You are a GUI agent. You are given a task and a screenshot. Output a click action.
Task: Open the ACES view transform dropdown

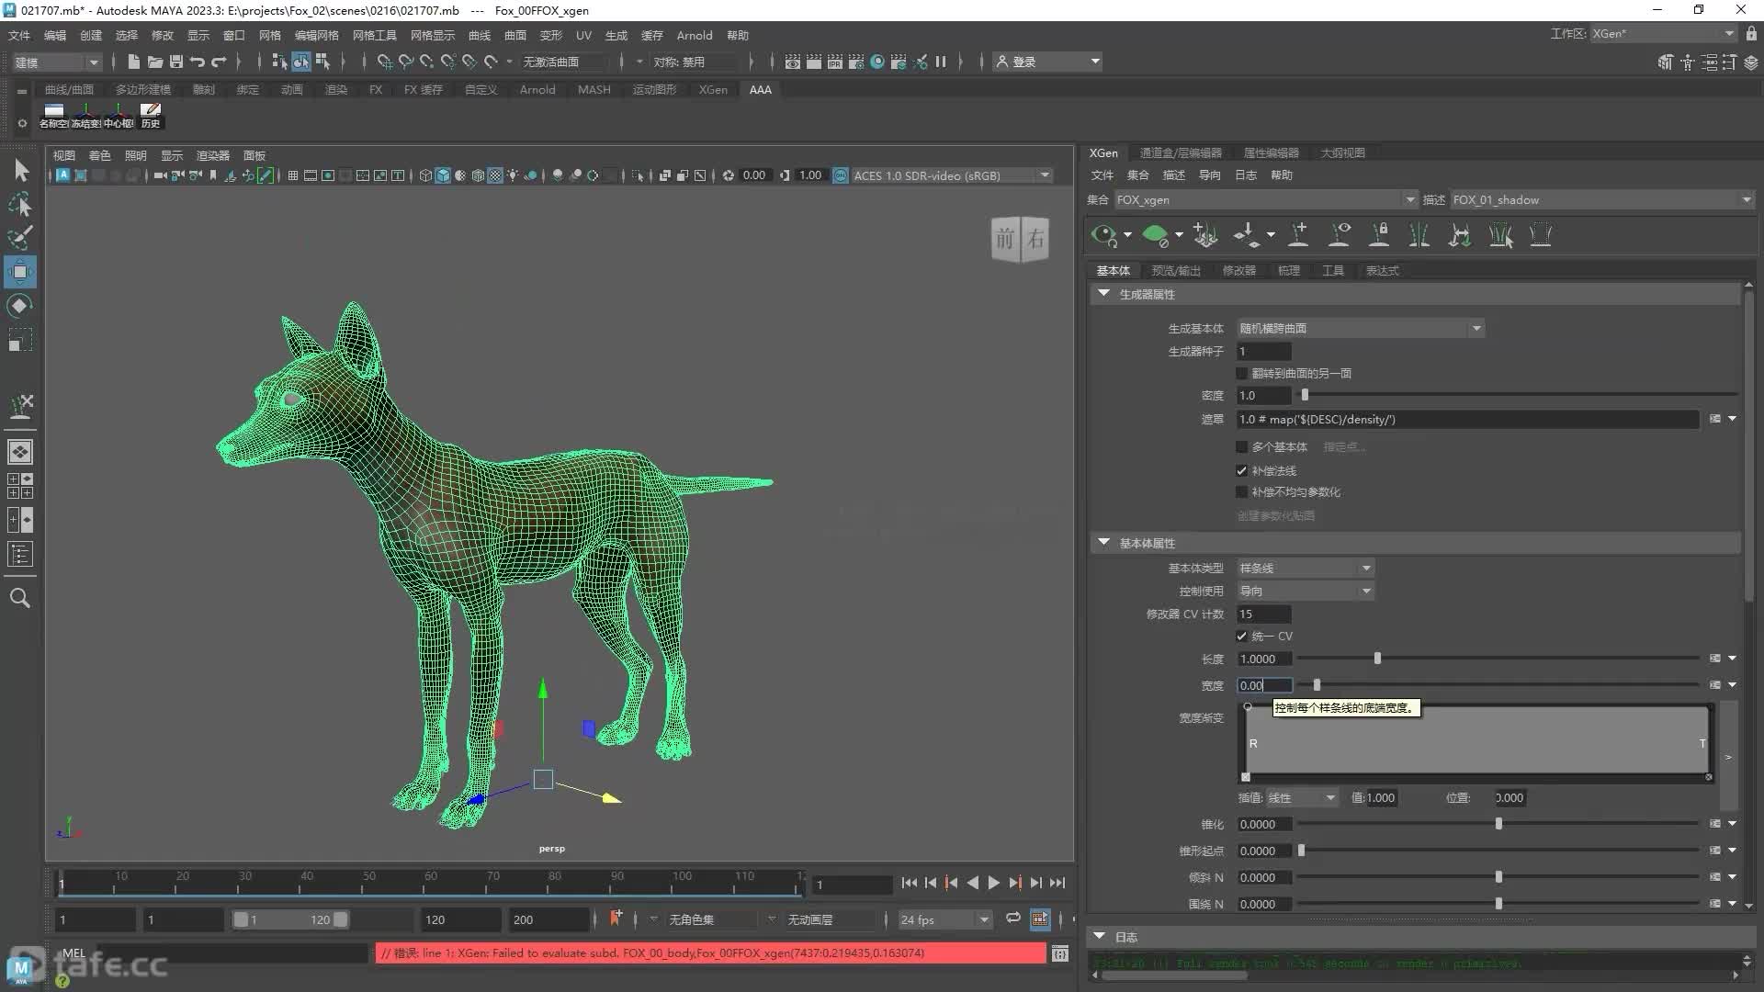click(951, 175)
